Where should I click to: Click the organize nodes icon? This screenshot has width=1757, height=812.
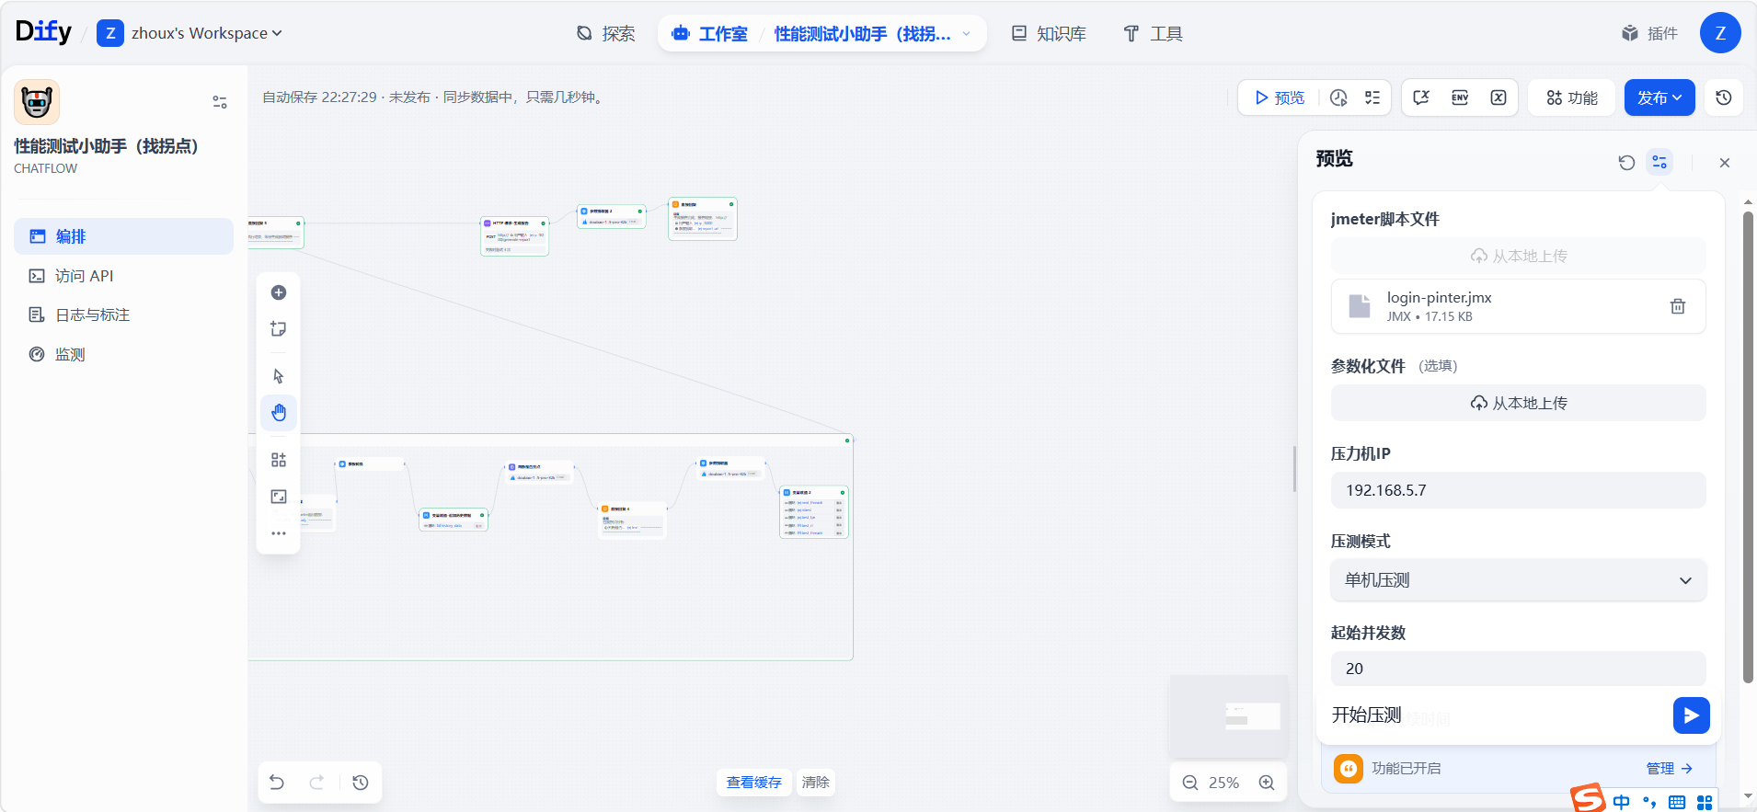tap(279, 460)
